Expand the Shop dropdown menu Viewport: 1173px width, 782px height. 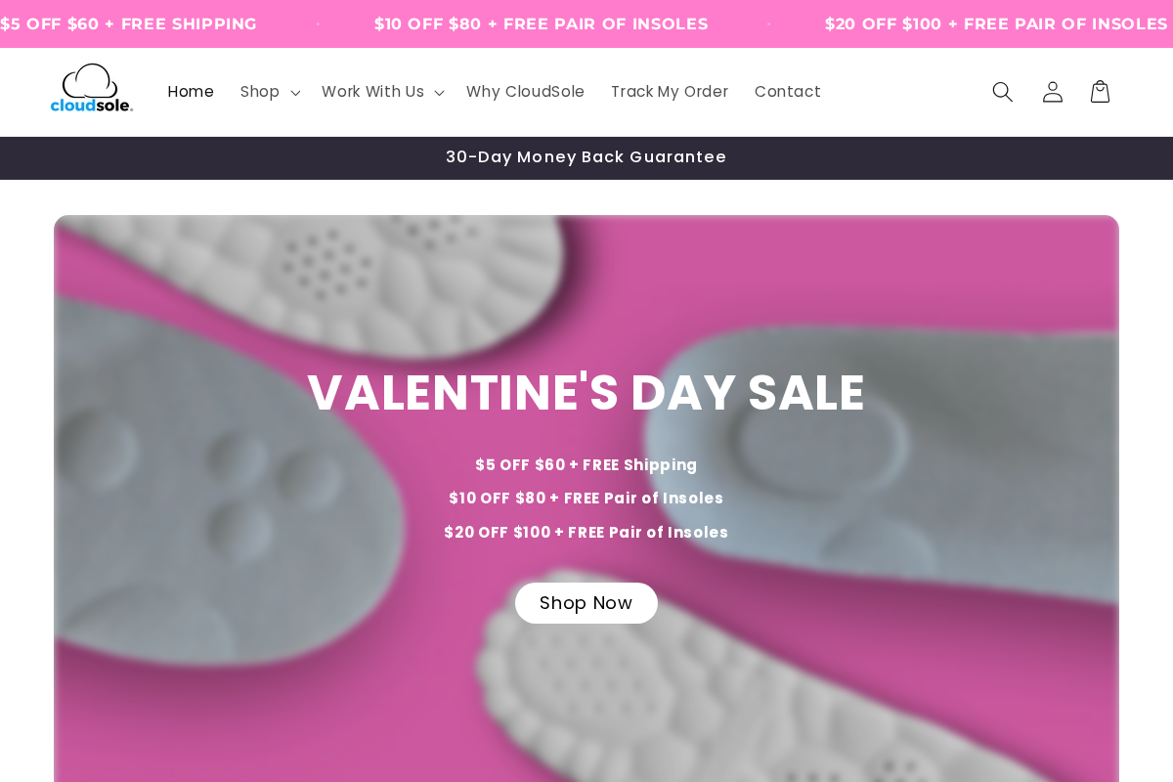pos(260,92)
